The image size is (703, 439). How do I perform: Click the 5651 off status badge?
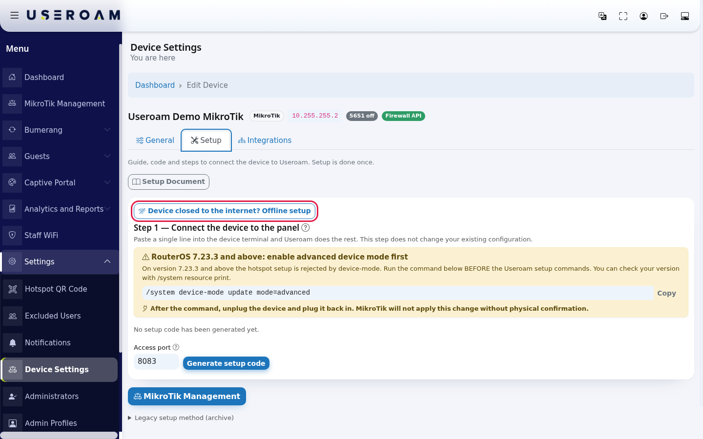pos(362,116)
